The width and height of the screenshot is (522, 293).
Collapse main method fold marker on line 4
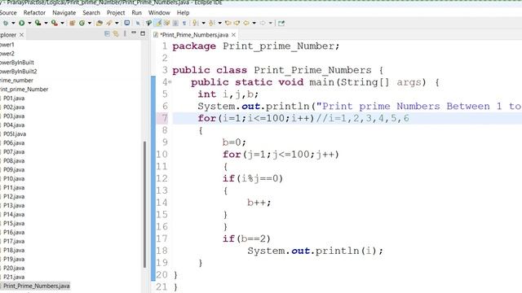point(170,82)
